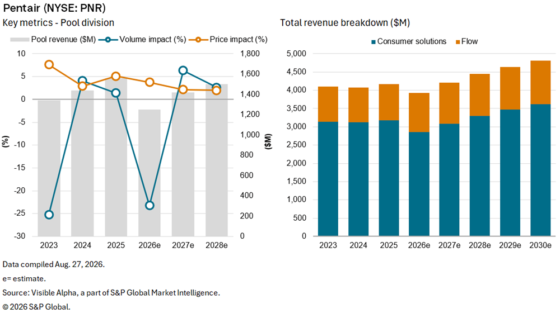Select the 2026e price impact data point

(x=150, y=82)
